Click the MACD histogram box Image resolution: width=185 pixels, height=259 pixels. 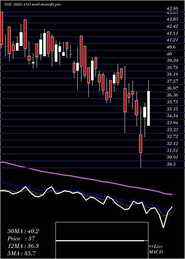tap(102, 240)
